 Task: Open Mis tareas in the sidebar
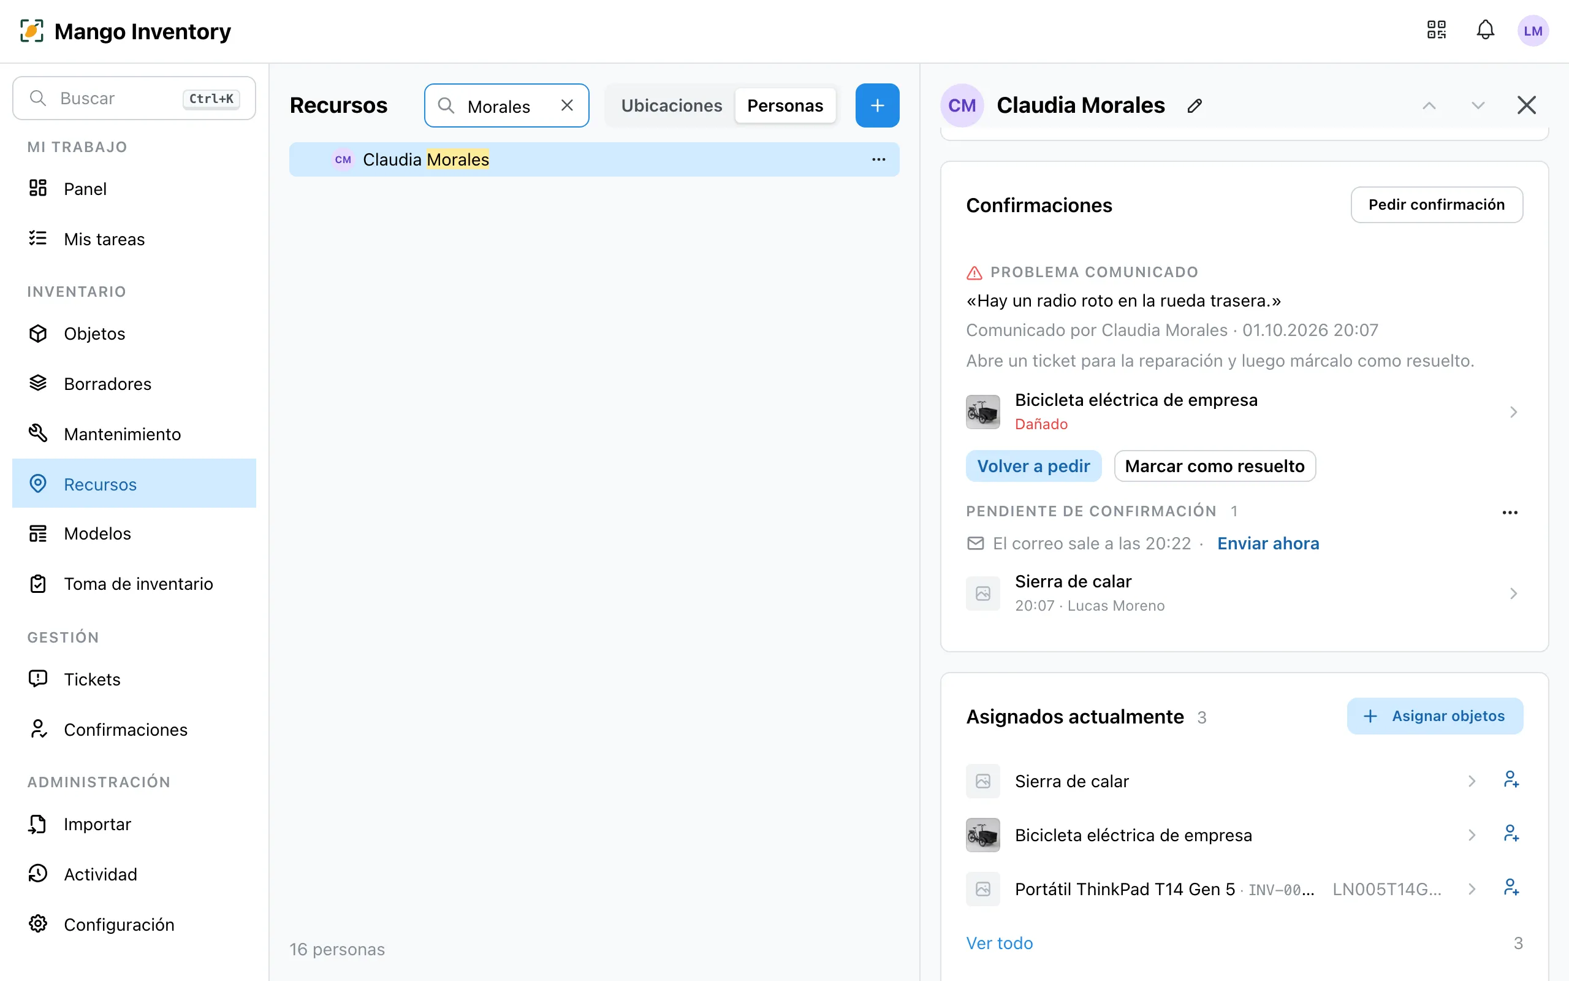point(134,239)
